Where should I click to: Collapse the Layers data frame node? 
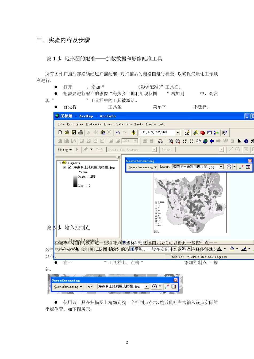59,163
